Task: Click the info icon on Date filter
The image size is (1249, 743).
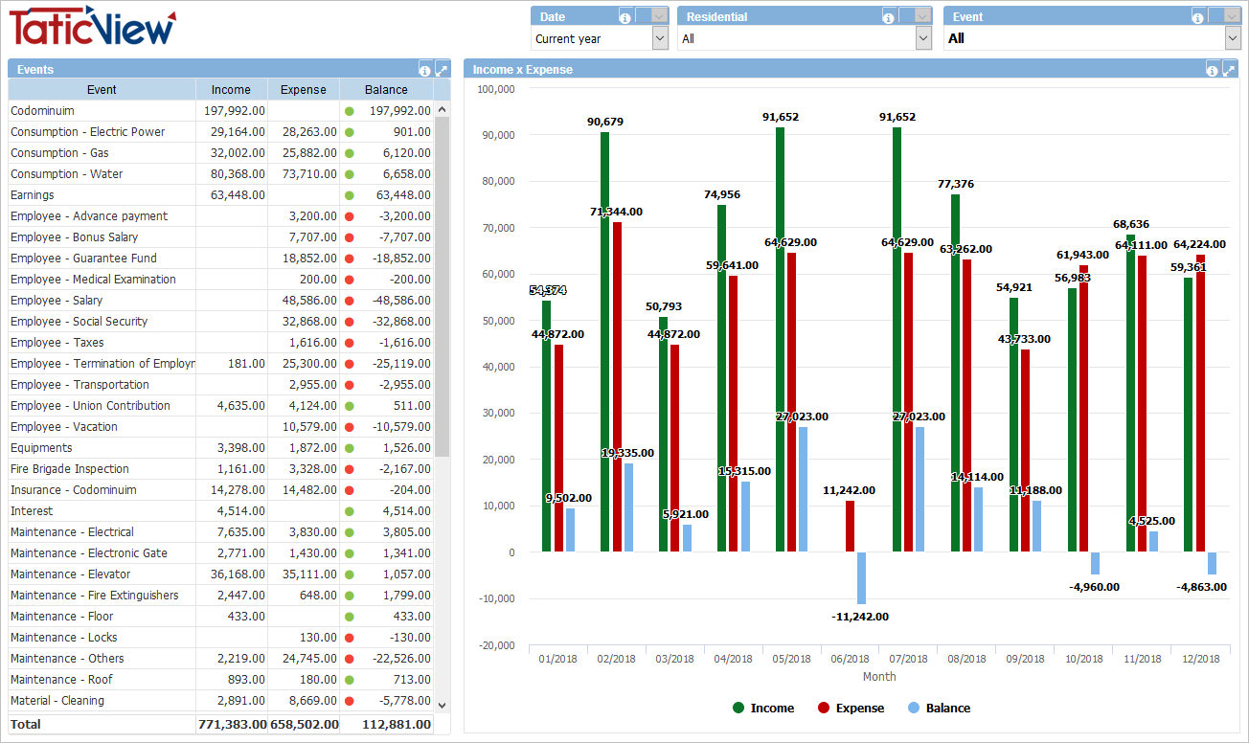Action: (x=625, y=16)
